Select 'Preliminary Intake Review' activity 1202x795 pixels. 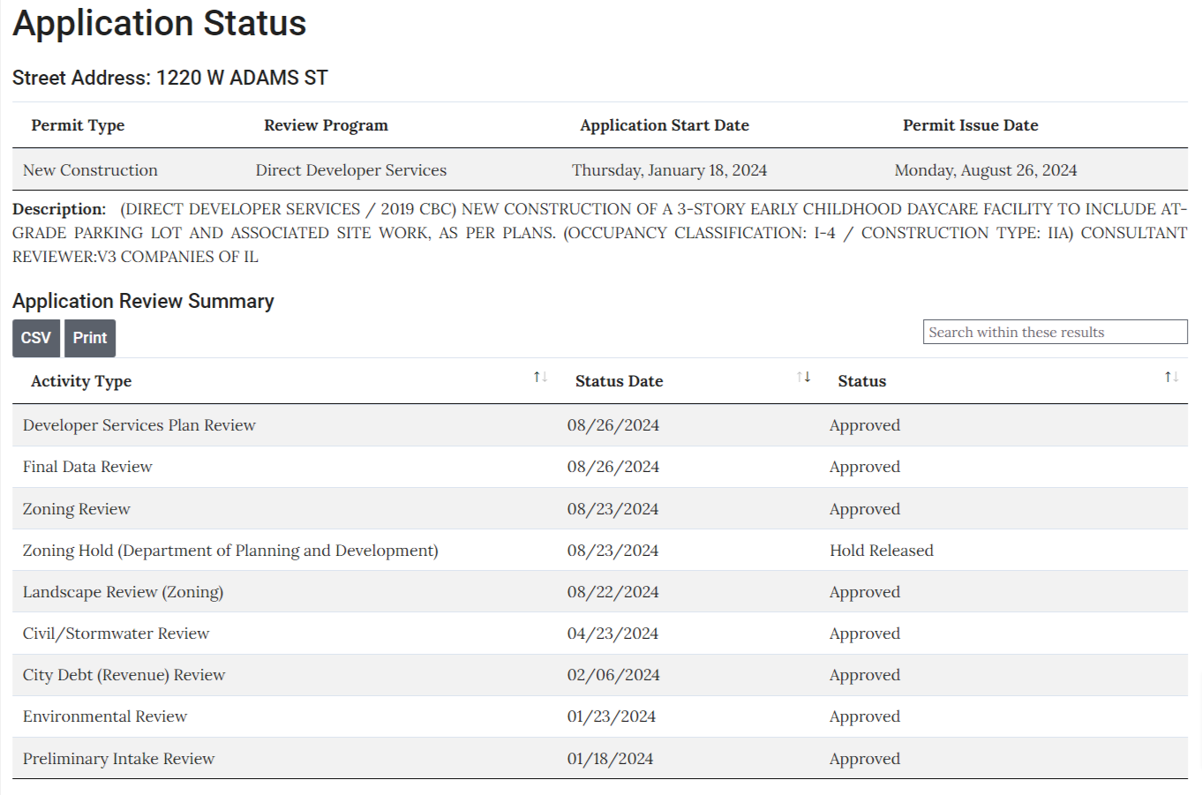(x=119, y=759)
